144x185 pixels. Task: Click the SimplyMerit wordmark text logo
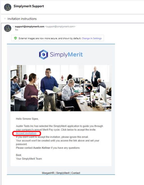tap(66, 55)
